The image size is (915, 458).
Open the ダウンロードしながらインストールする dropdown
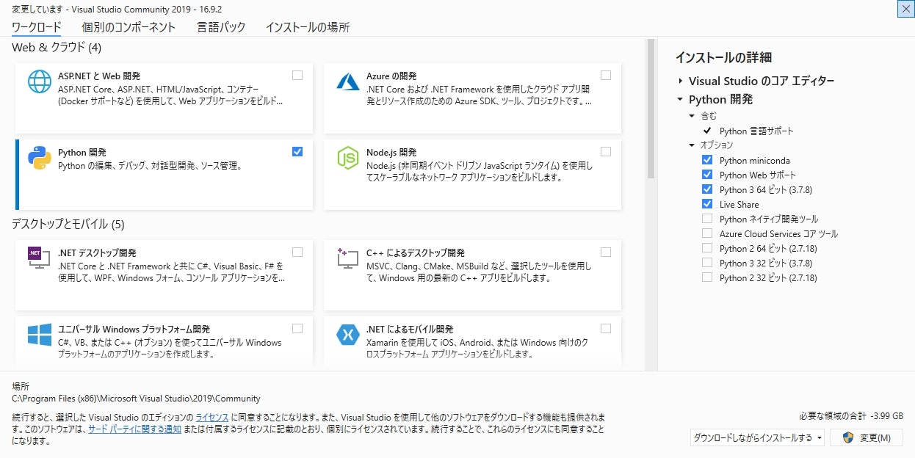(x=758, y=437)
